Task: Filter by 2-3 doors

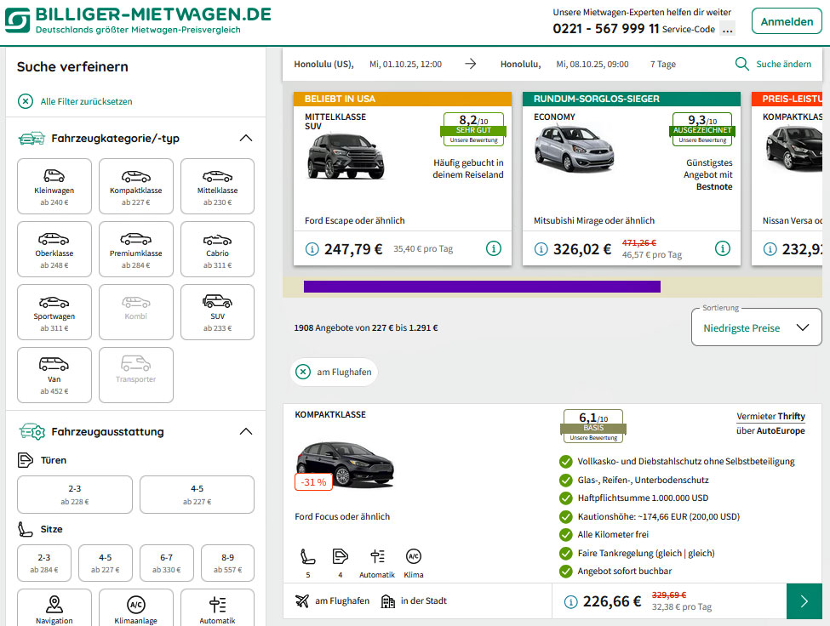Action: point(75,494)
